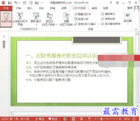
Task: Switch to the 审阅 (Review) tab
Action: coord(94,8)
